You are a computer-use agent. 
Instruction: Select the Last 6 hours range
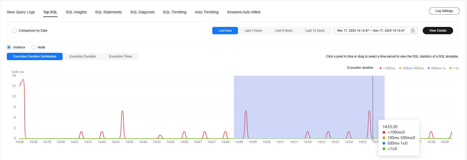pos(284,31)
